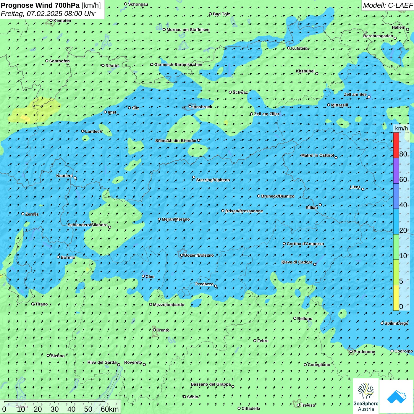Image resolution: width=414 pixels, height=414 pixels.
Task: Click the red 80+ km/h legend color
Action: pyautogui.click(x=396, y=145)
